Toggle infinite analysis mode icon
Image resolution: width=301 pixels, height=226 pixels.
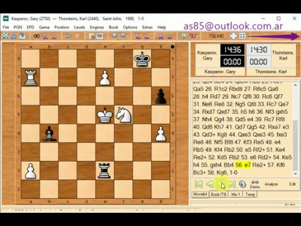pos(36,36)
